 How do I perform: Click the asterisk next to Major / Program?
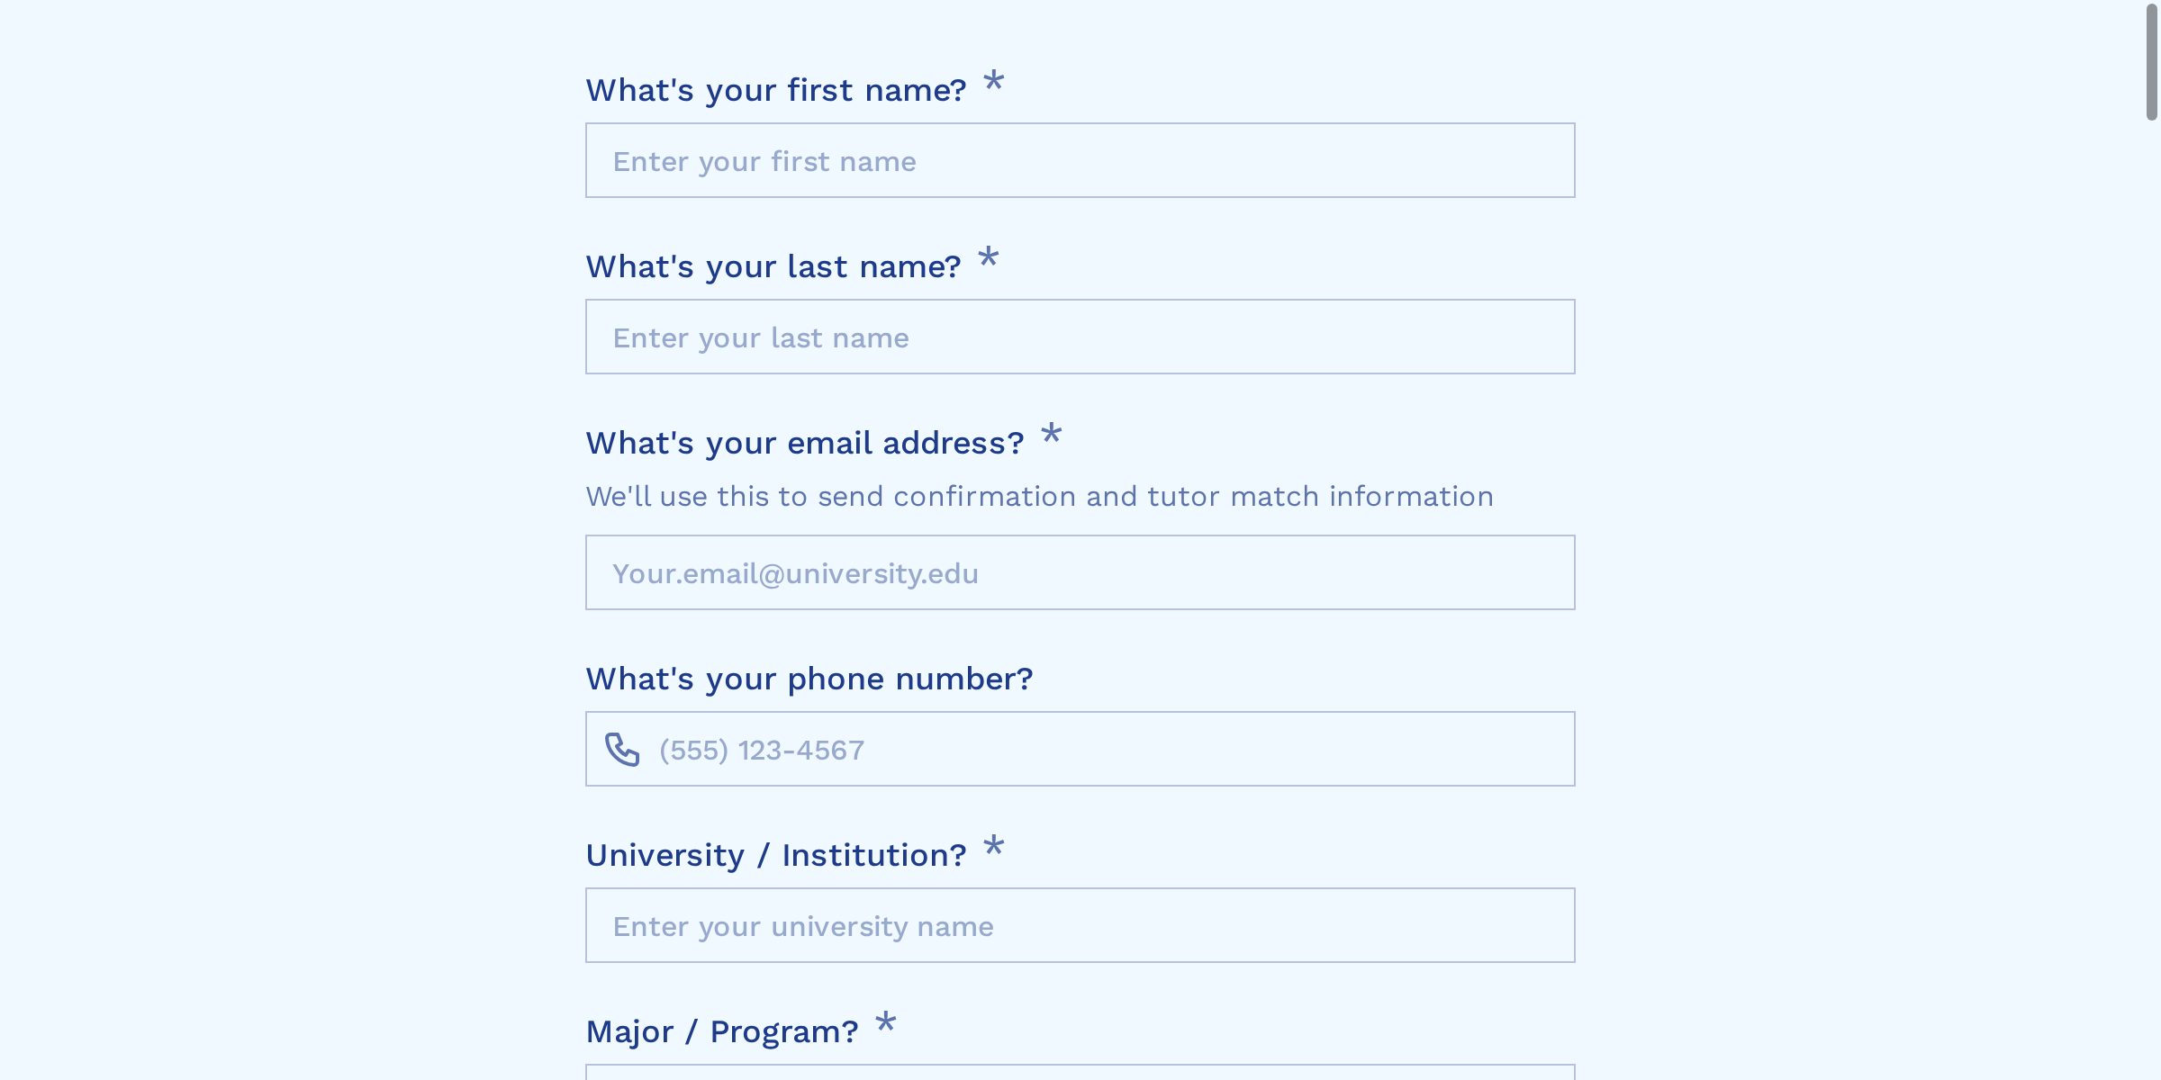[x=885, y=1023]
